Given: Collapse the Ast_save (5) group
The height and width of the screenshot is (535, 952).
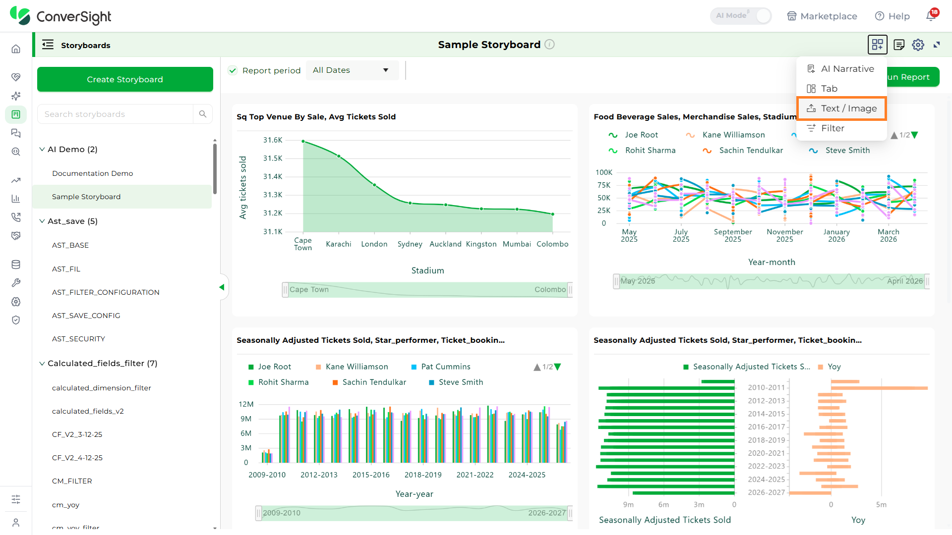Looking at the screenshot, I should 42,221.
